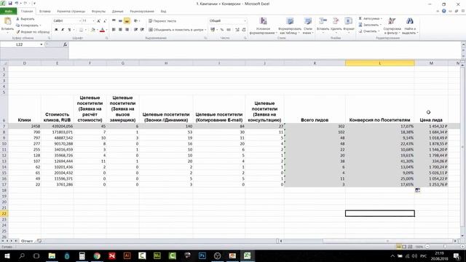
Task: Open Find & Select (Найти и выделить)
Action: (410, 26)
